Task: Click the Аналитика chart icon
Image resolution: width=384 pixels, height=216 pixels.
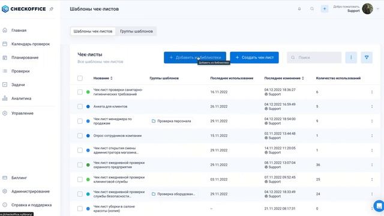Action: [5, 98]
